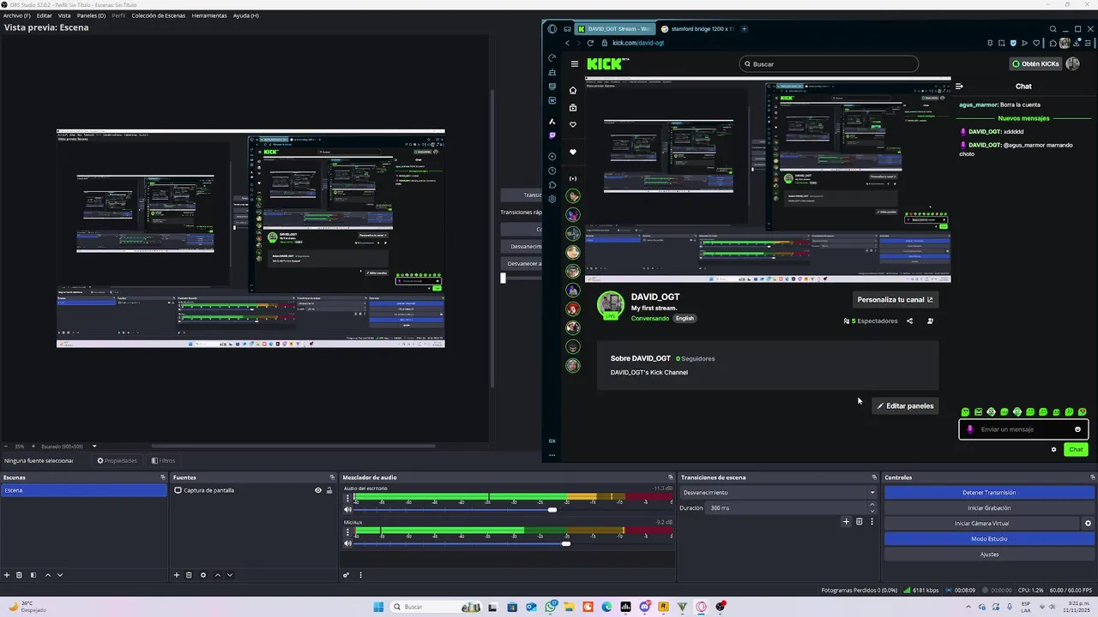Viewport: 1098px width, 617px height.
Task: Open Ajustes in Controles
Action: [x=989, y=554]
